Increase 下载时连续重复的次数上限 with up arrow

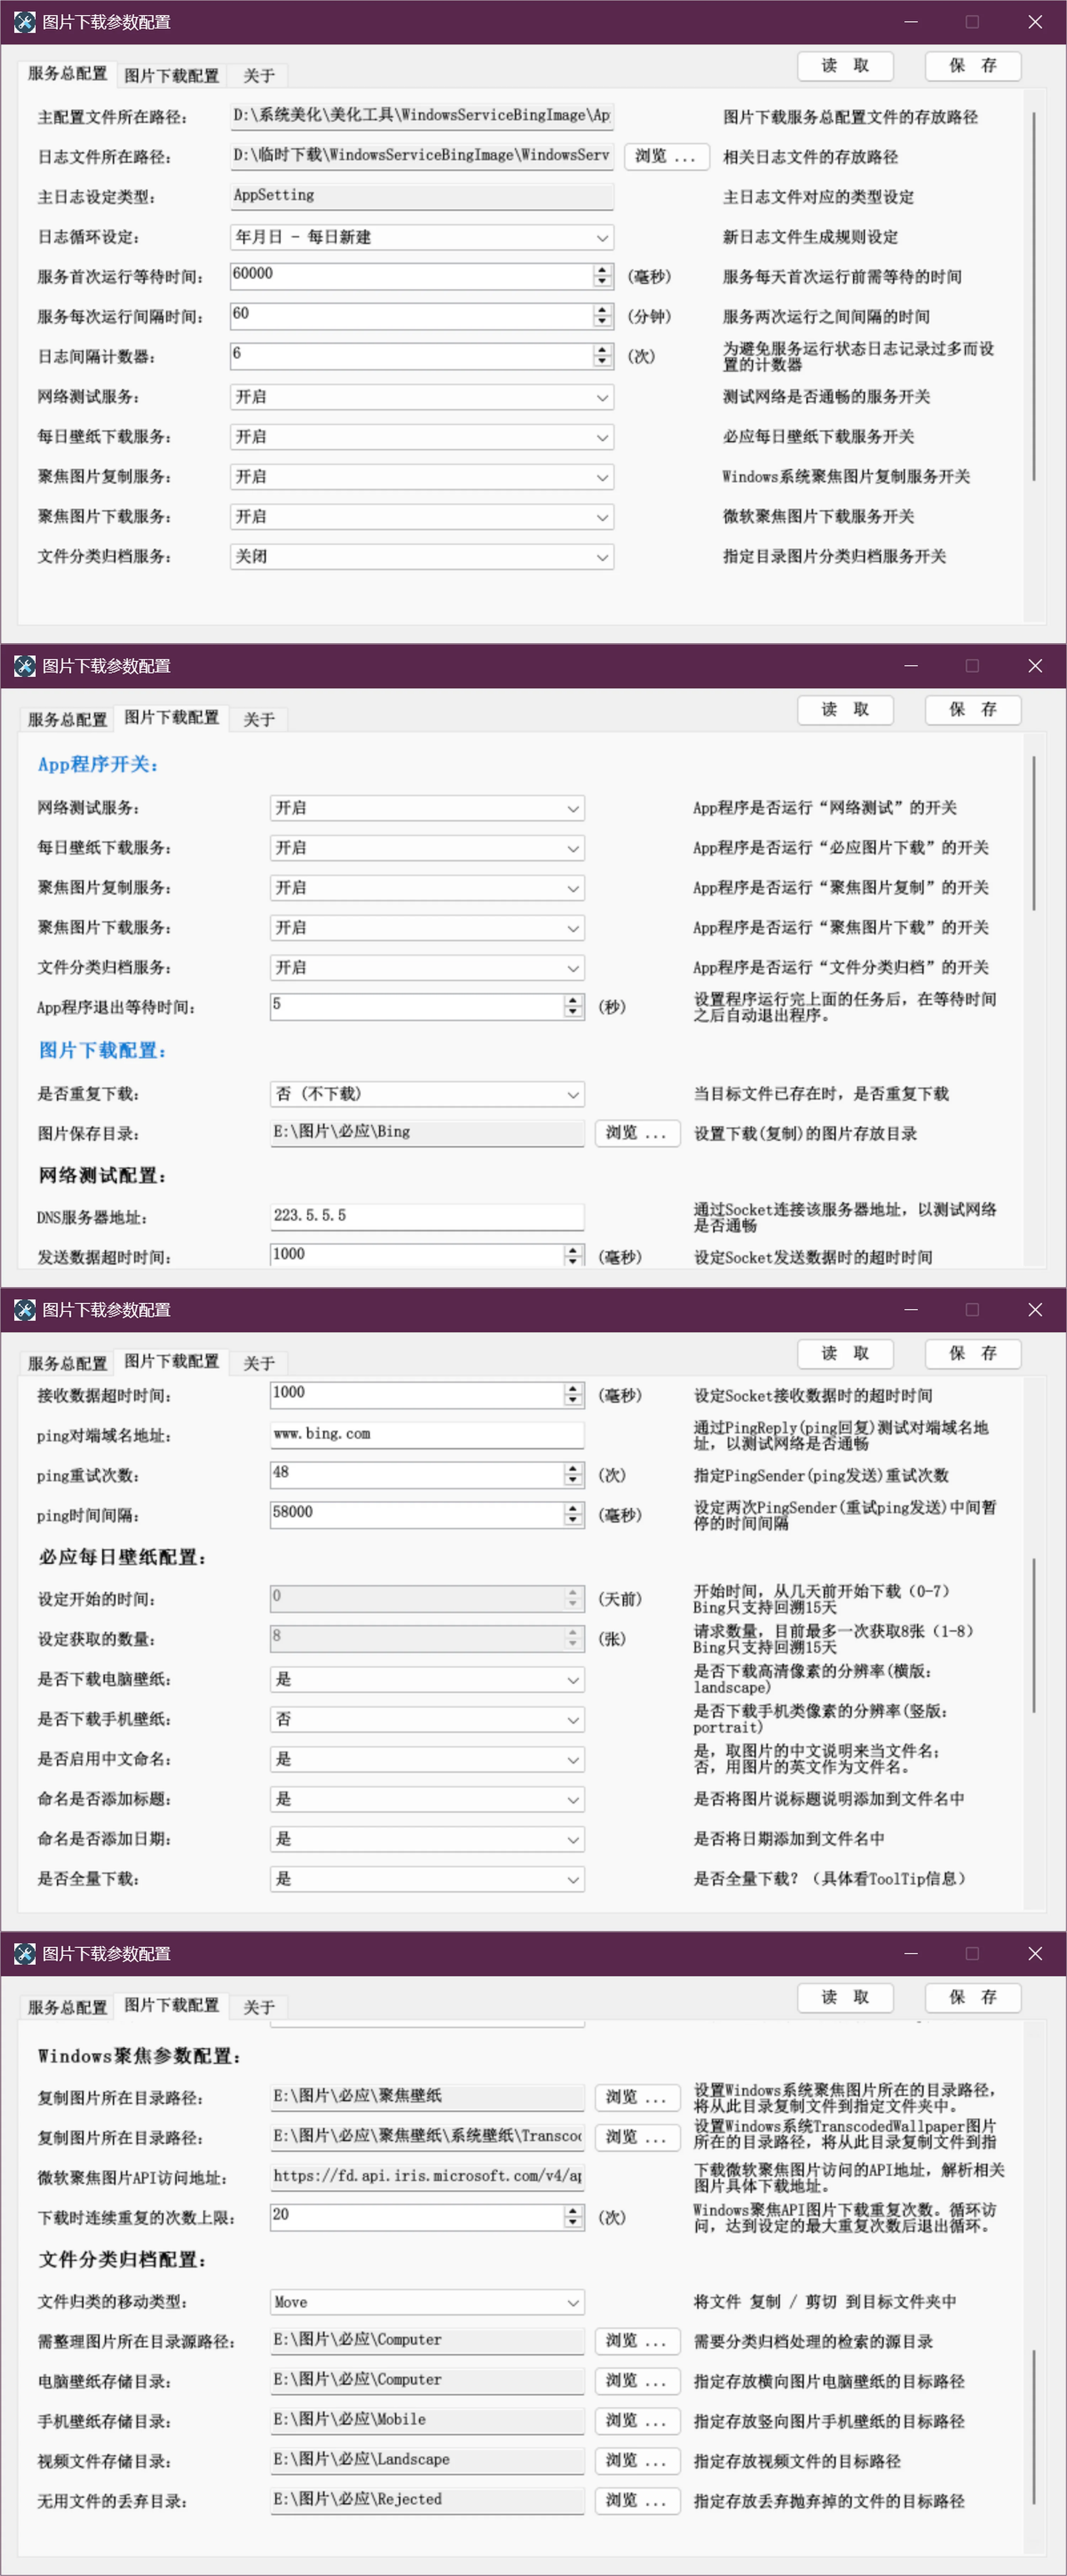(573, 2211)
